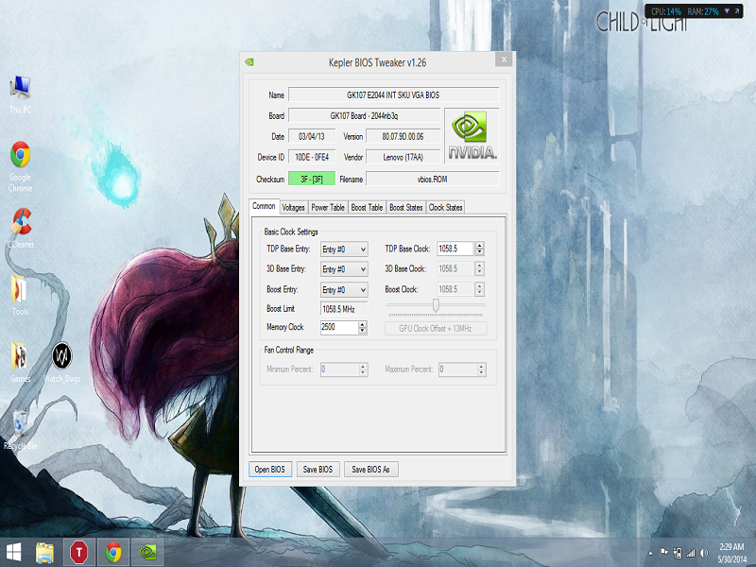Click the expand arrow on the CPU/RAM widget
The image size is (756, 567).
point(737,11)
